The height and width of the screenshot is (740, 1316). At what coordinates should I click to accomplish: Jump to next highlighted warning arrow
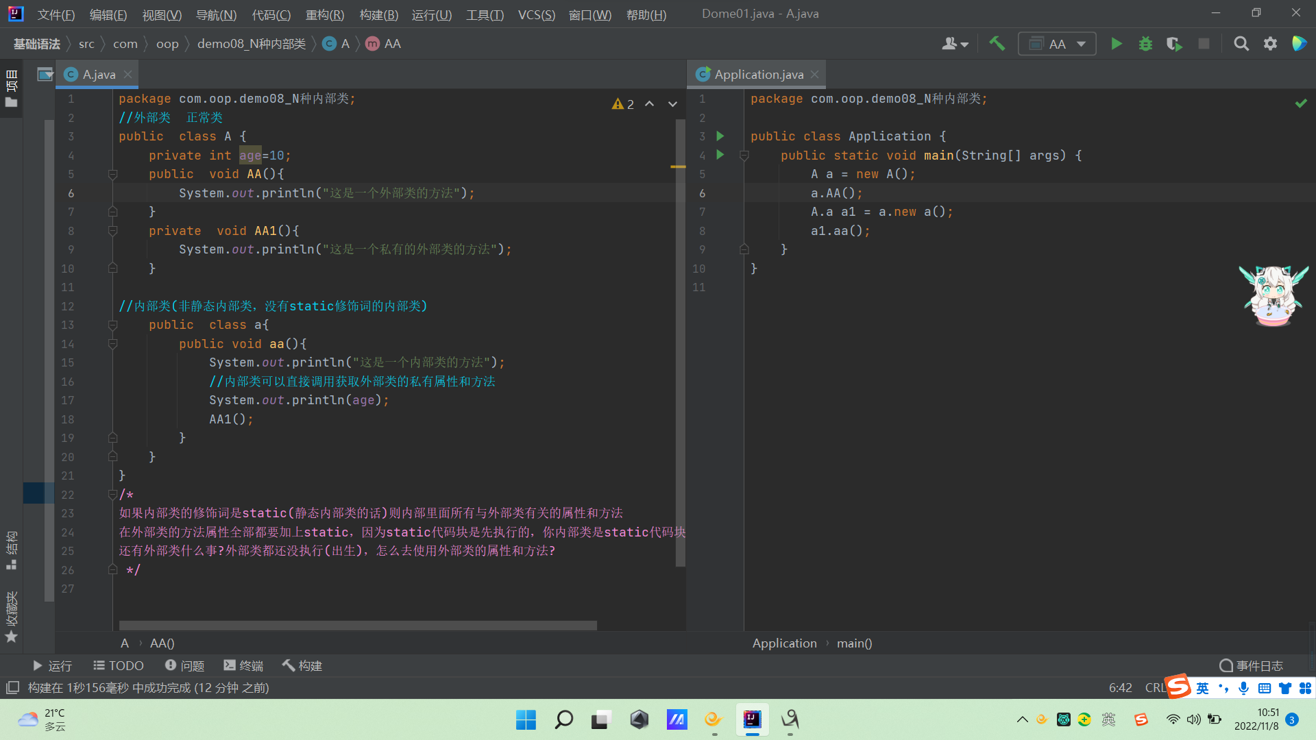point(672,104)
